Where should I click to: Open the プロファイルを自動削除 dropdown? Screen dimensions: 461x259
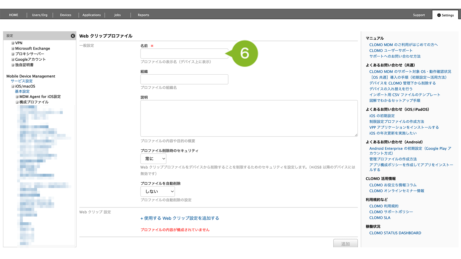(158, 191)
